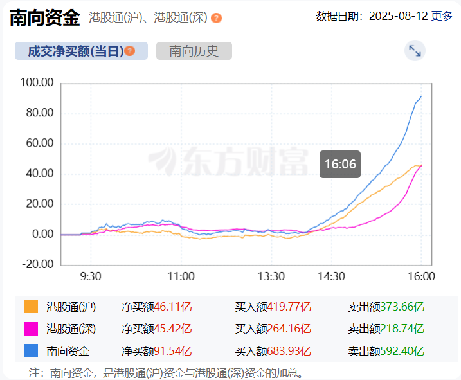This screenshot has width=461, height=380.
Task: Click the help icon on 成交净买额(当日) tab
Action: pos(130,51)
